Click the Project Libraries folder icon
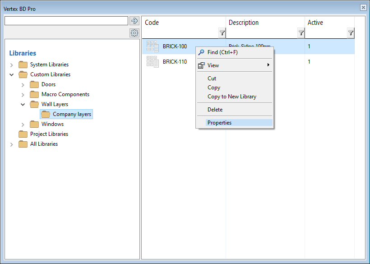This screenshot has height=264, width=370. pos(23,134)
